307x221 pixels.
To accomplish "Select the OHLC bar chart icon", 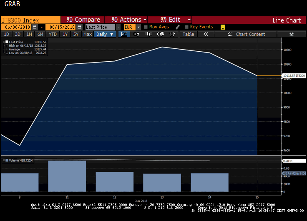I will [x=172, y=34].
